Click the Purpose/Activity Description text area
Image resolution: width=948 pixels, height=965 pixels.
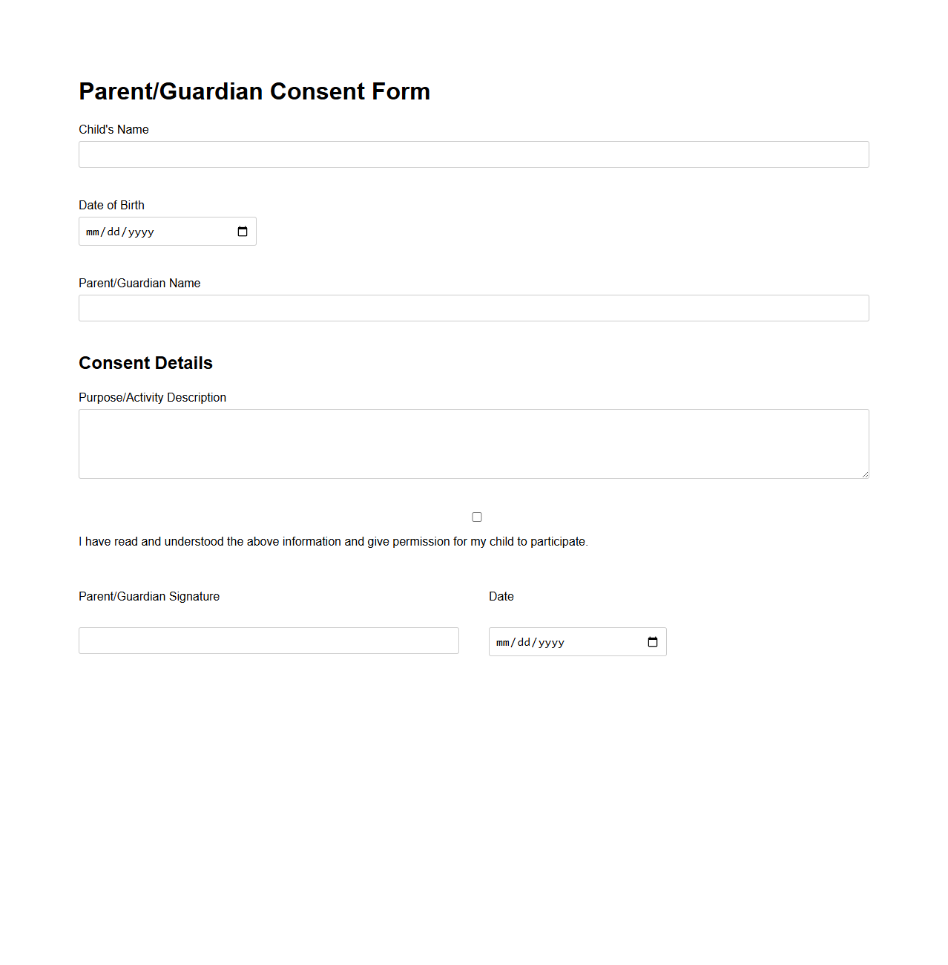point(473,443)
